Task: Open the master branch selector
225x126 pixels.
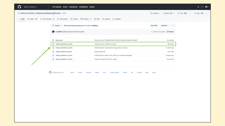Action: pos(57,26)
